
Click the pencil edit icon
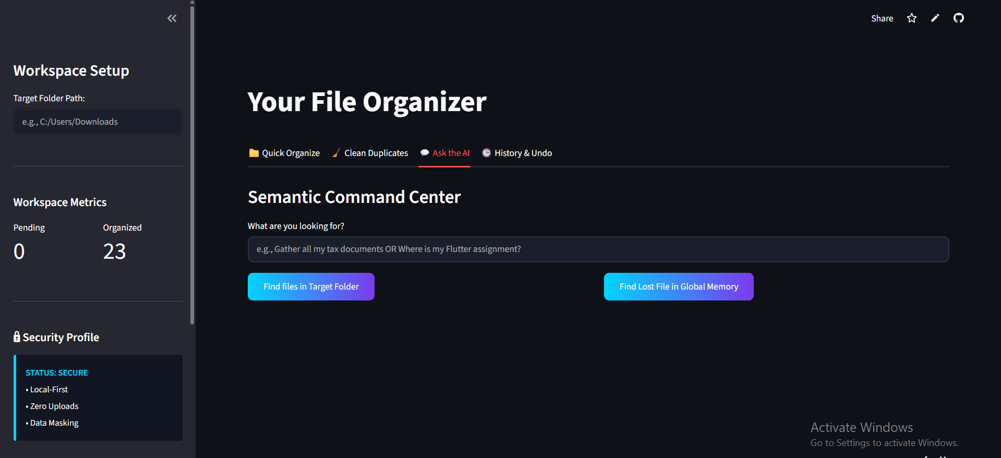pyautogui.click(x=935, y=18)
